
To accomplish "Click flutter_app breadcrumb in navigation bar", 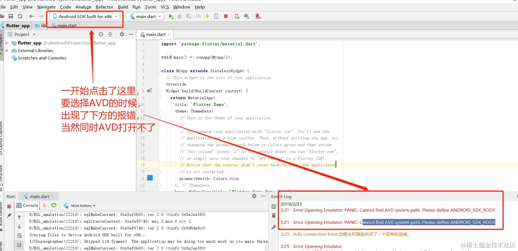I will [x=15, y=26].
